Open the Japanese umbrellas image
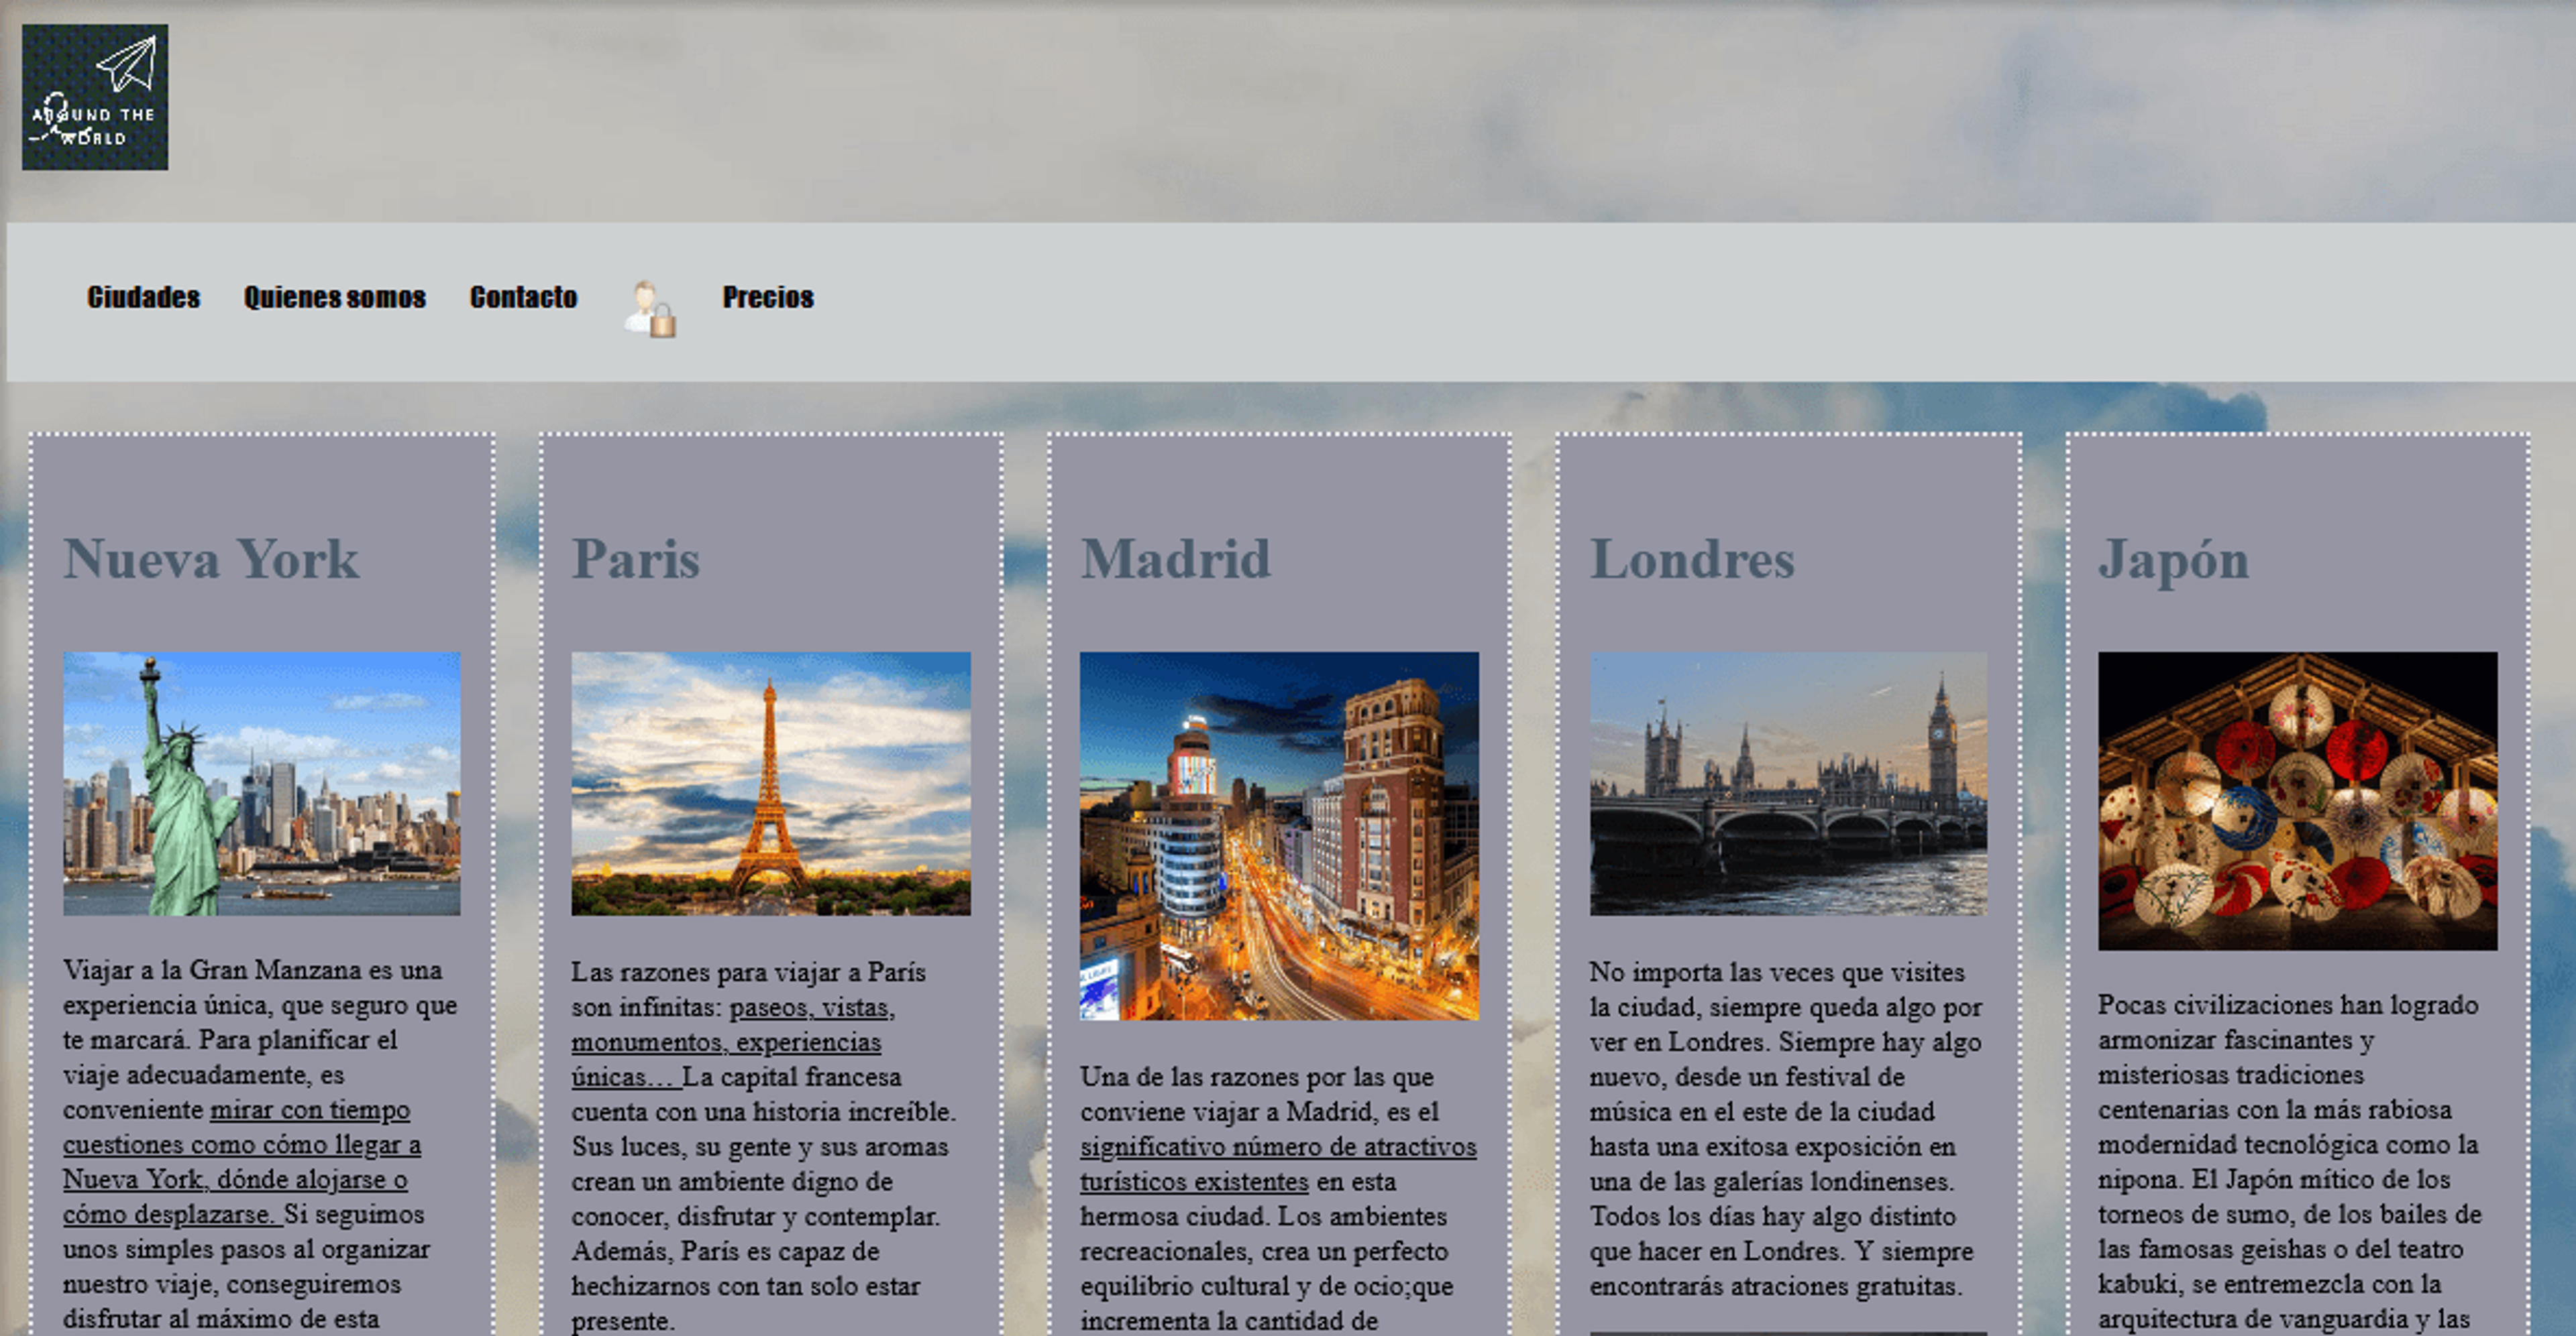2576x1336 pixels. pos(2297,800)
